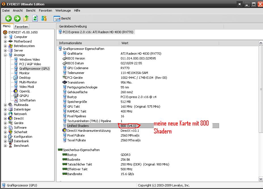Image resolution: width=263 pixels, height=189 pixels.
Task: Select Multi-Monitor tree item
Action: pos(28,82)
